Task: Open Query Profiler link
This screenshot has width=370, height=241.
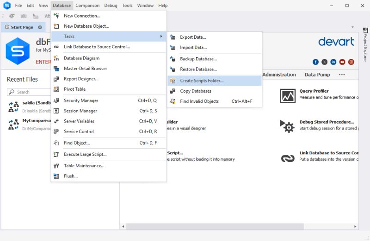Action: click(314, 91)
